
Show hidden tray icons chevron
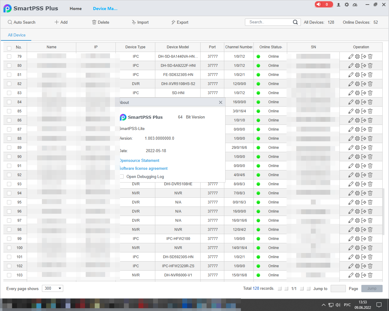(x=323, y=305)
